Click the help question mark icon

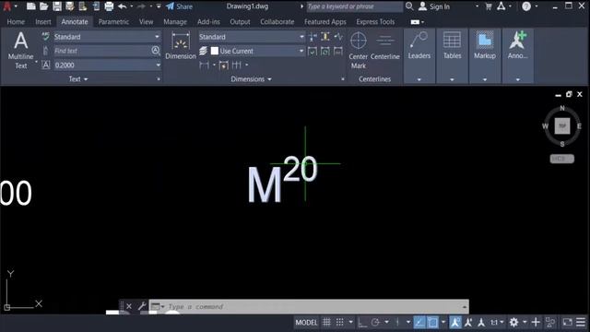point(526,6)
